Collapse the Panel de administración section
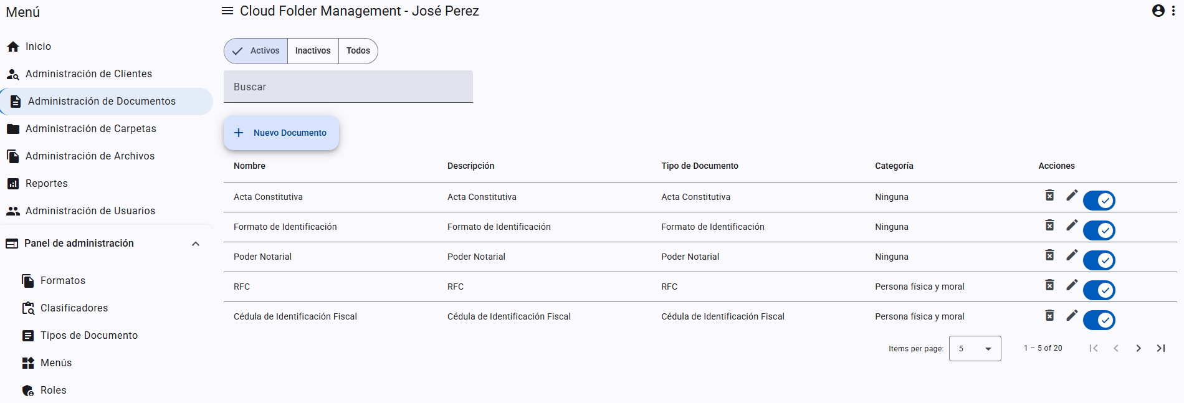This screenshot has height=403, width=1184. (x=196, y=244)
